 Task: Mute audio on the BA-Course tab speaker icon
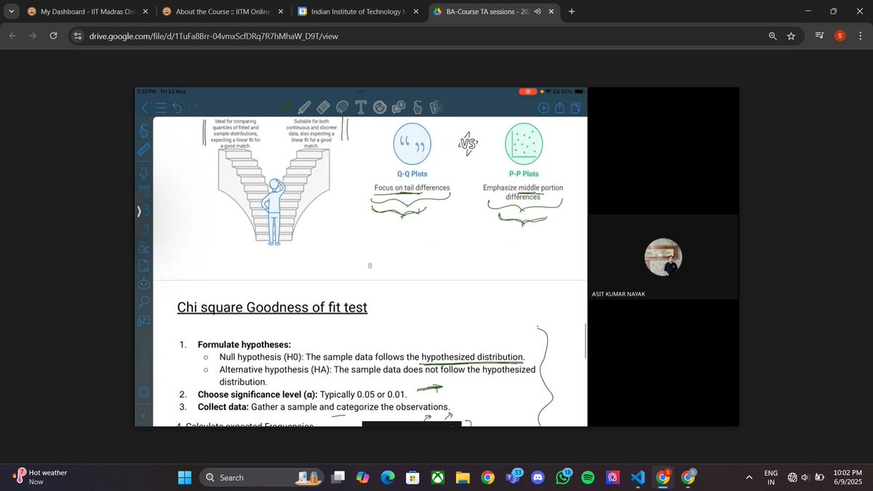pos(537,12)
